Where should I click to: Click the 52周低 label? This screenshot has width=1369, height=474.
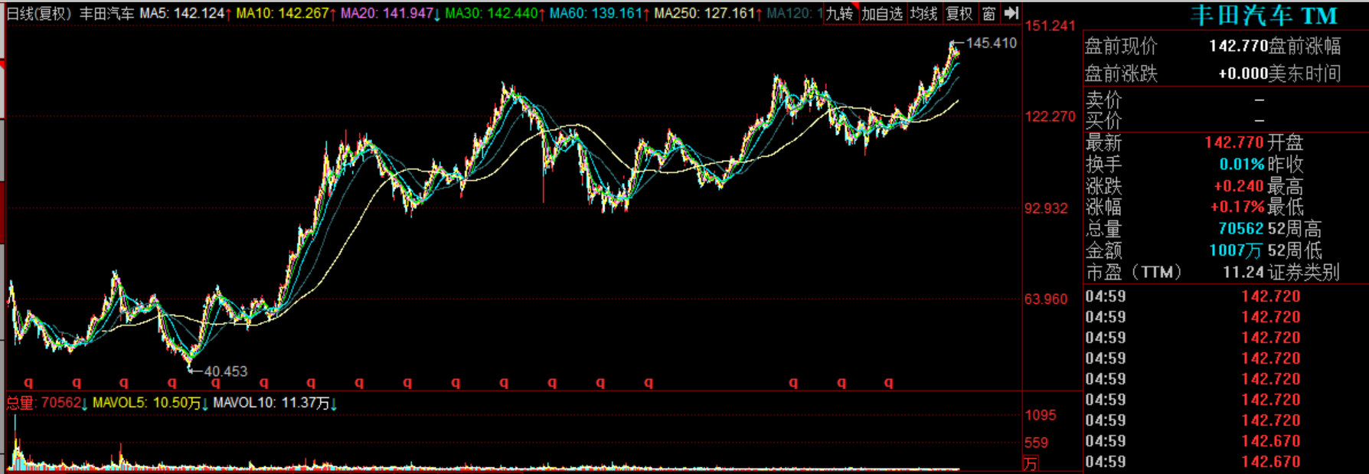(1295, 250)
